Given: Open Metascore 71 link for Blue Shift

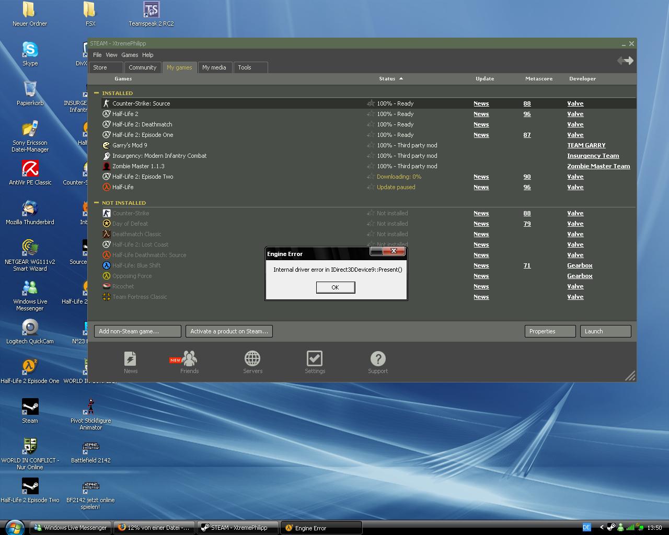Looking at the screenshot, I should (527, 265).
